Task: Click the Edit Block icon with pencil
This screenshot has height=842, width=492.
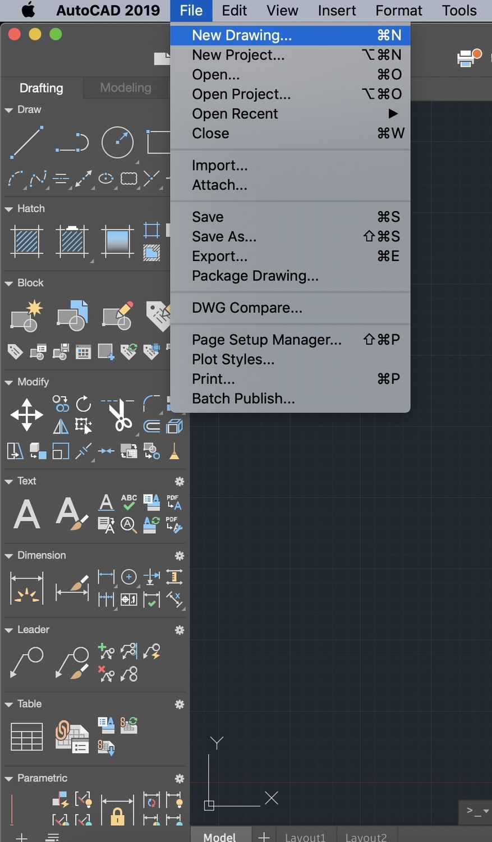Action: (x=117, y=315)
